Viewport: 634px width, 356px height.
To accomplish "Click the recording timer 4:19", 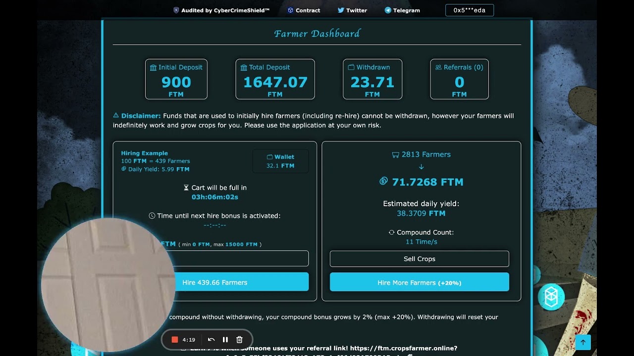I will pyautogui.click(x=189, y=340).
